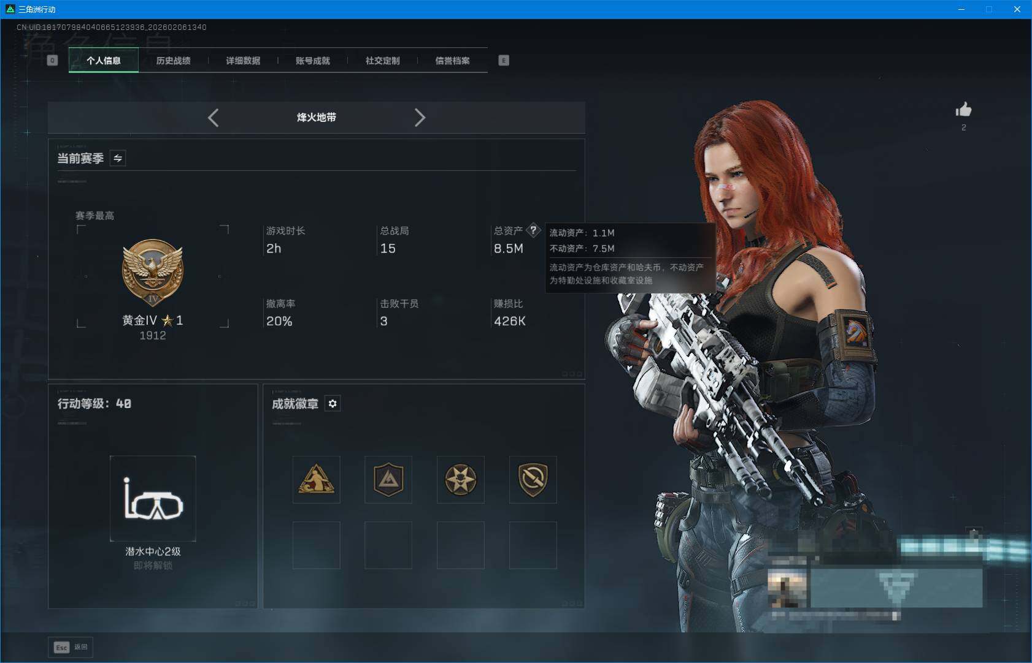Screen dimensions: 1032x663
Task: Go to the 账号成就 tab
Action: click(x=313, y=61)
